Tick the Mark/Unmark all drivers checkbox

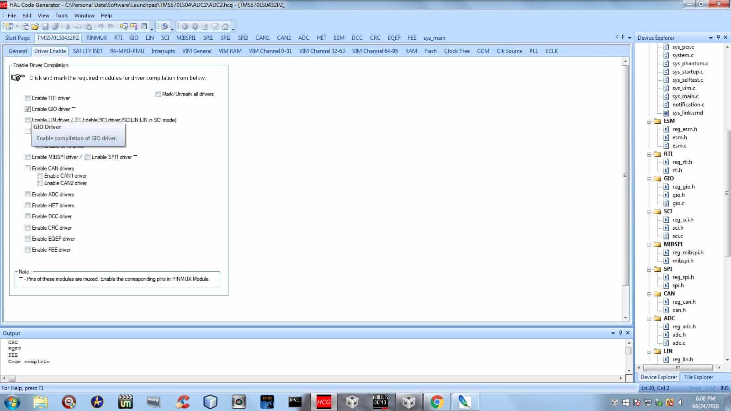click(x=158, y=94)
